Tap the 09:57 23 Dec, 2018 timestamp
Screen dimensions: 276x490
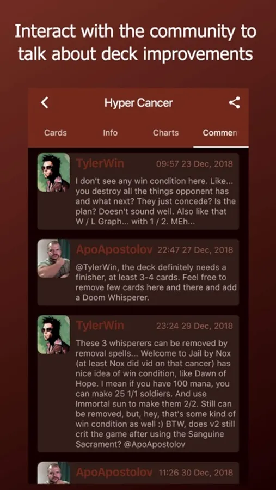pyautogui.click(x=194, y=163)
